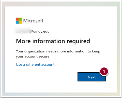Open the Use a different account link
The image size is (122, 98).
(x=35, y=64)
